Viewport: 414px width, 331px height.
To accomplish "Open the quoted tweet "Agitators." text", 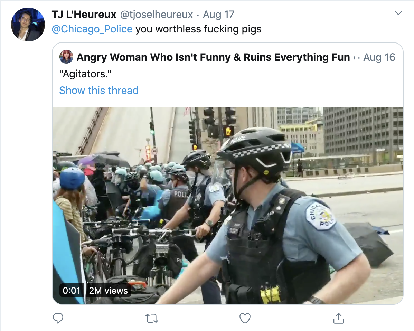I will click(85, 74).
